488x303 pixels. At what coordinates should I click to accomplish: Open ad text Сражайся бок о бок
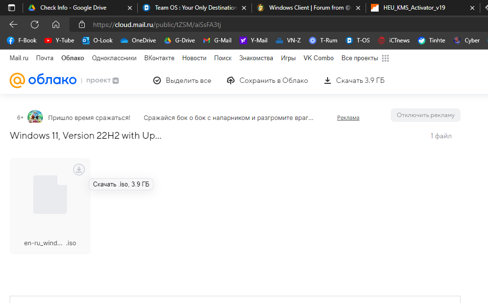(x=228, y=118)
